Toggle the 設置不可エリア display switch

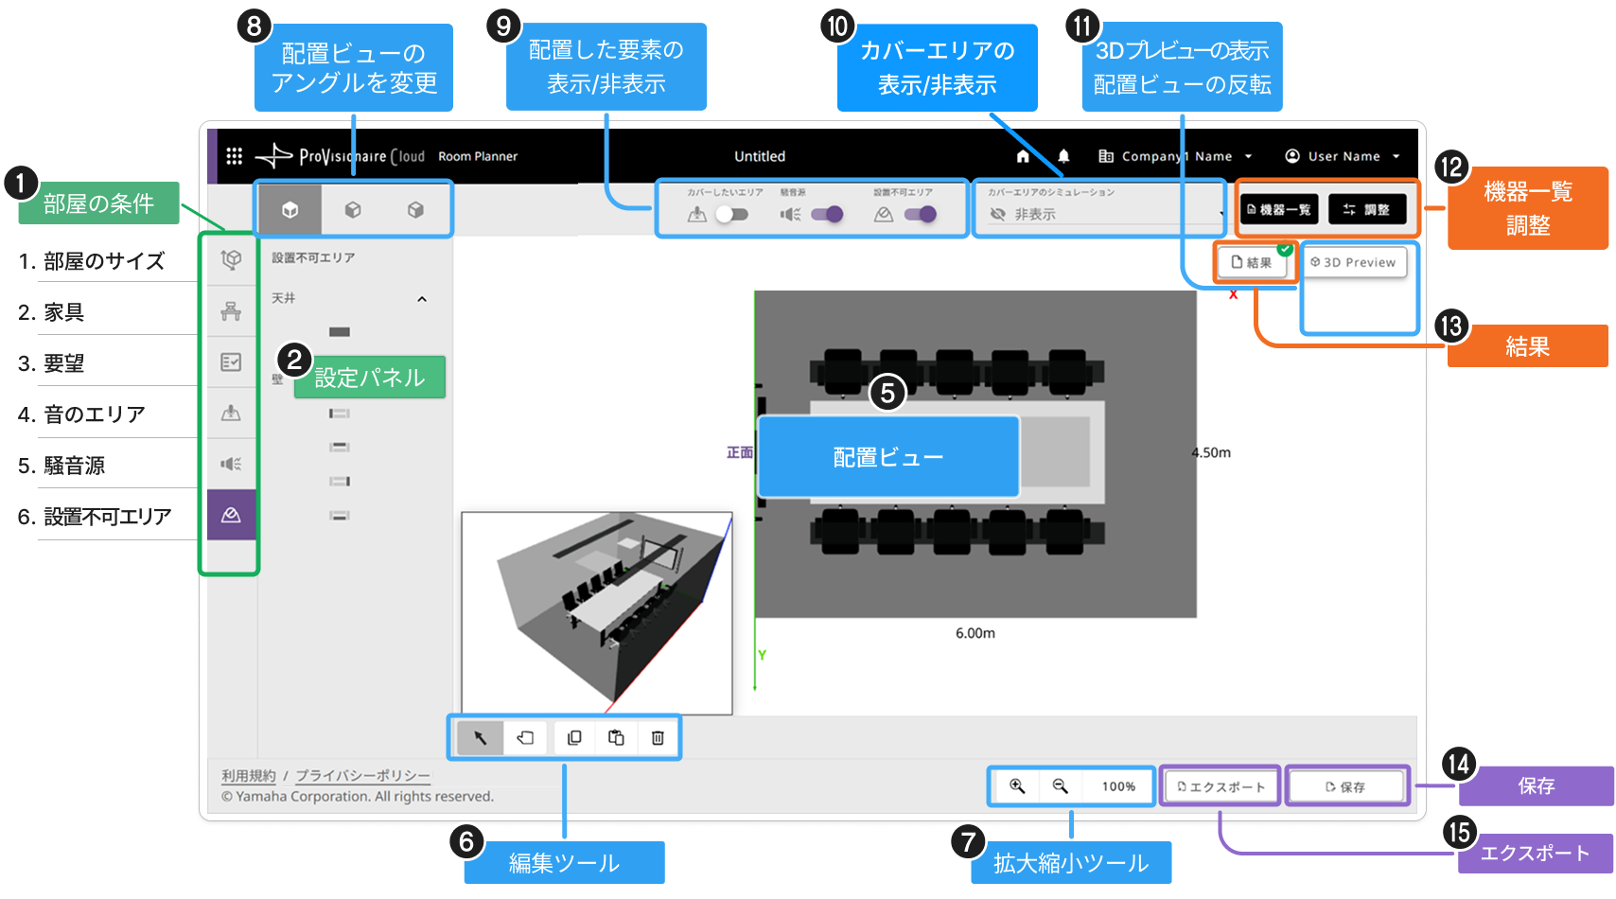[x=921, y=215]
